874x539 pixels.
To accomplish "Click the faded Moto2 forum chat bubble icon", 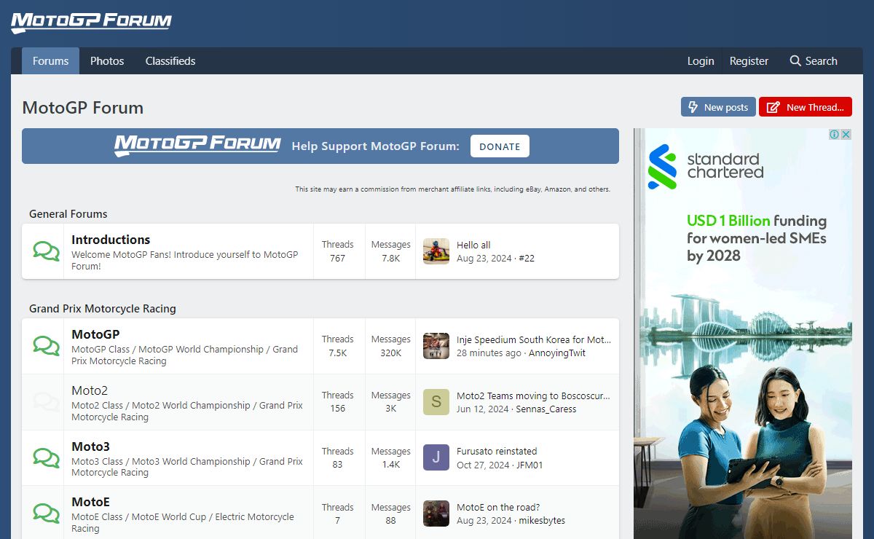I will click(47, 402).
